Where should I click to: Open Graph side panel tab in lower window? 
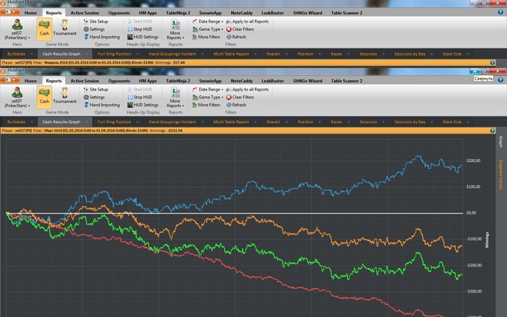click(x=500, y=142)
